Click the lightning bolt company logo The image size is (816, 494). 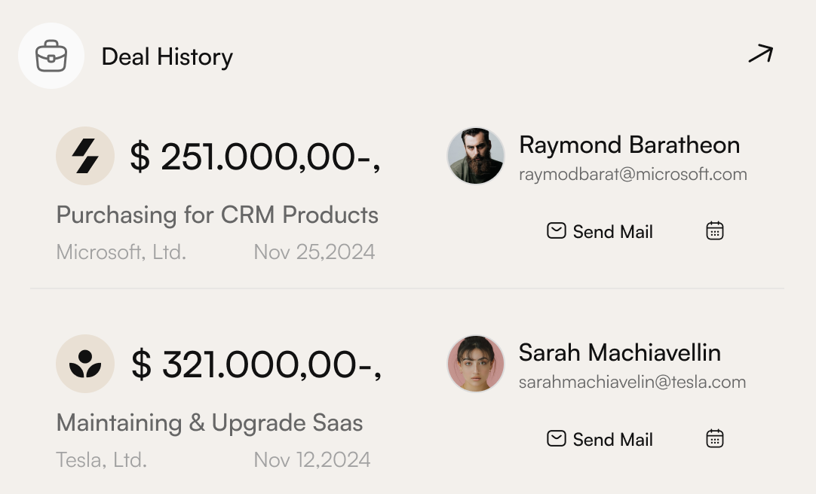coord(84,156)
